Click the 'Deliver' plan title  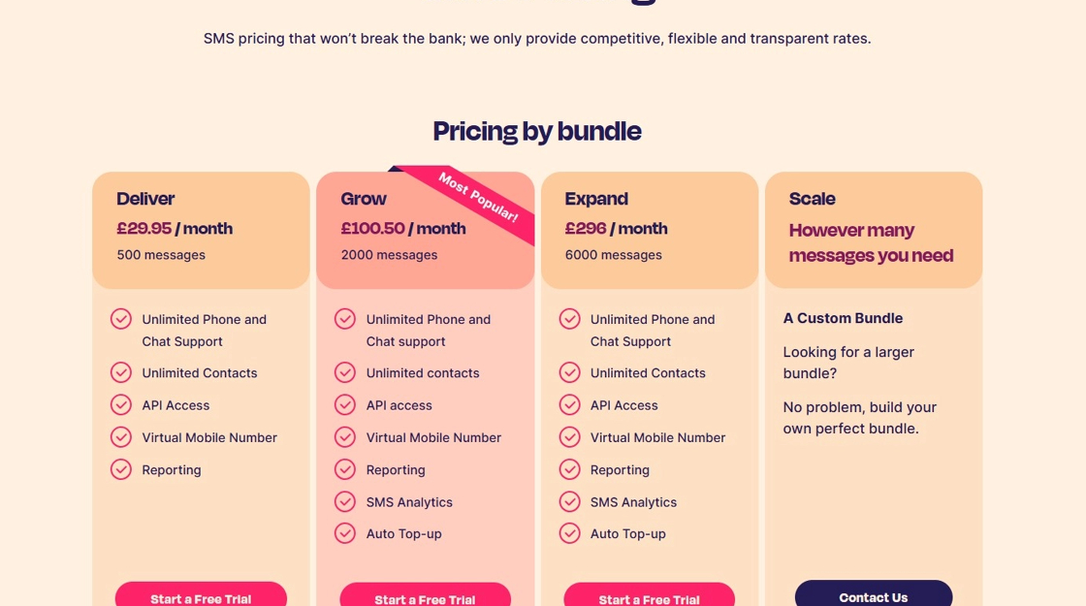pyautogui.click(x=145, y=199)
